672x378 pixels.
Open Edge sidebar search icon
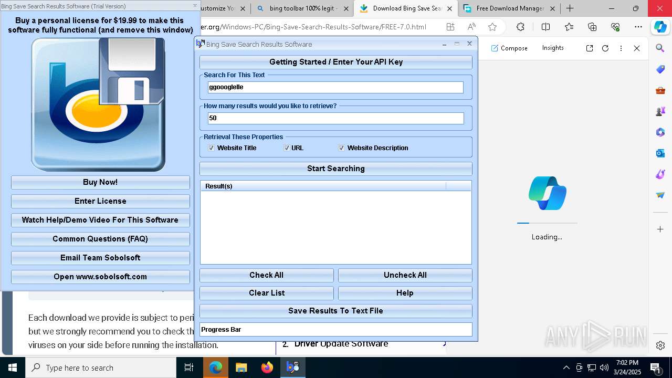[660, 48]
